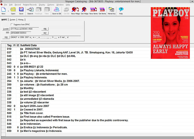This screenshot has width=194, height=139.
Task: Click the 042 subfield 'lc'
Action: tap(23, 60)
